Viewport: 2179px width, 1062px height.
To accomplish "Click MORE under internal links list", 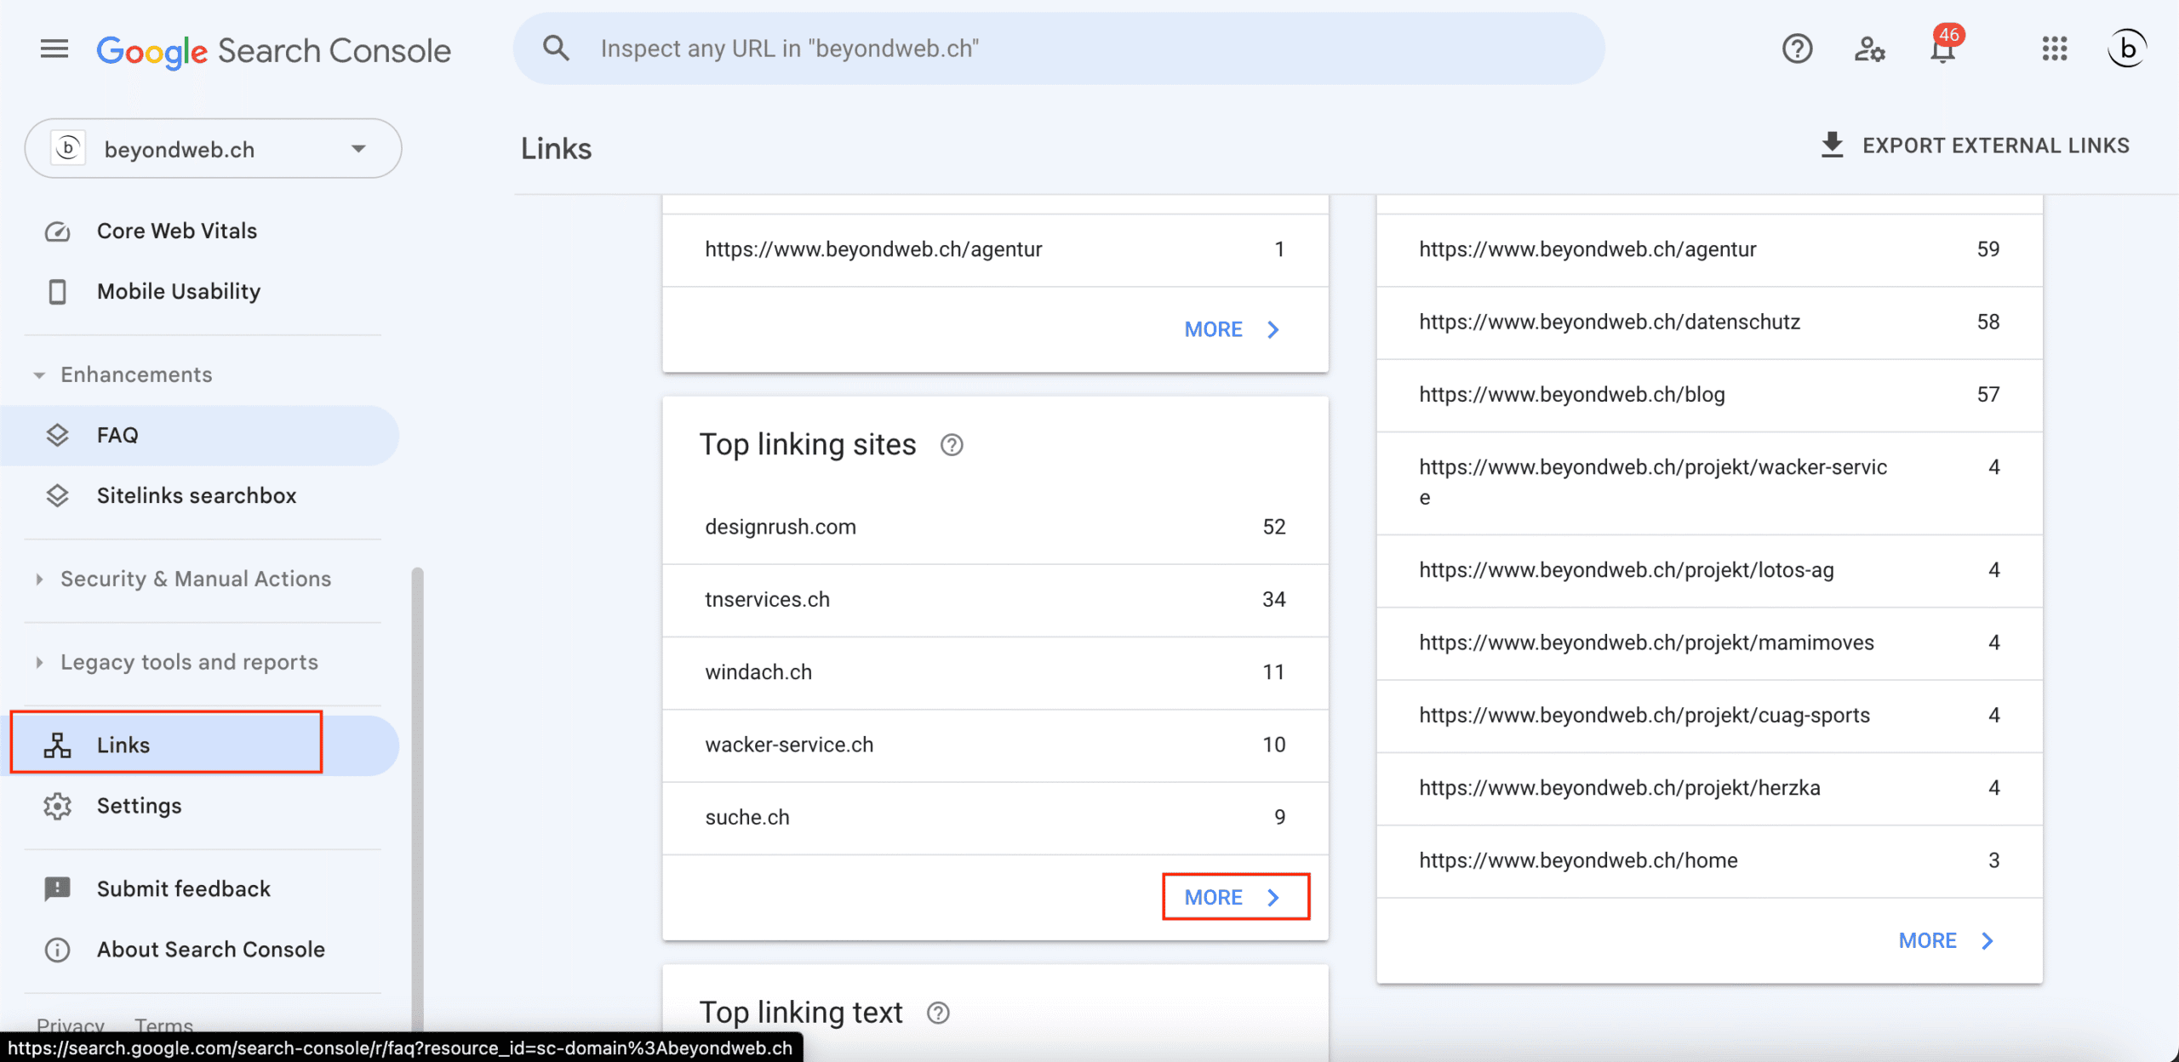I will [1948, 940].
